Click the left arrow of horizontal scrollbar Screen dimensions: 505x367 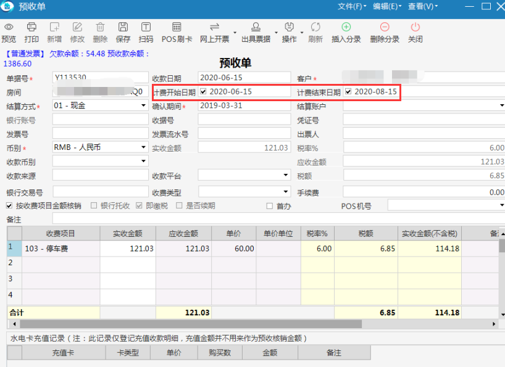(x=14, y=324)
